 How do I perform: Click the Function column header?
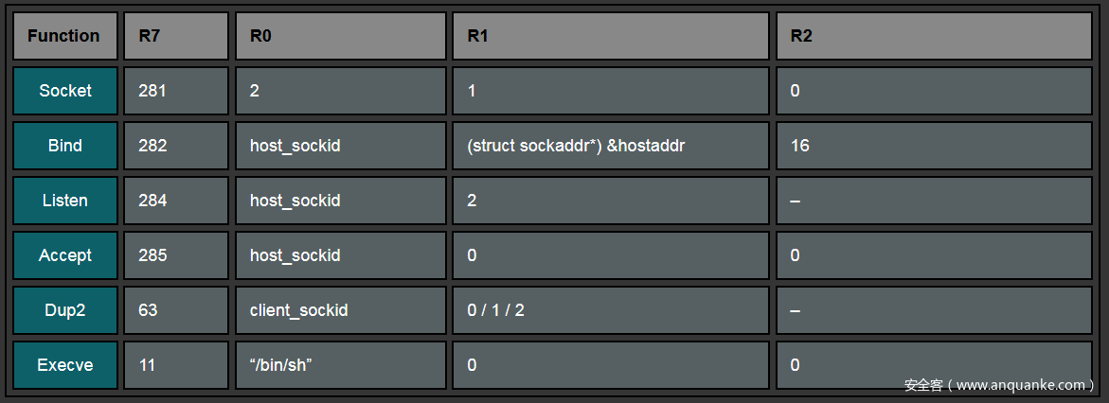pos(64,36)
